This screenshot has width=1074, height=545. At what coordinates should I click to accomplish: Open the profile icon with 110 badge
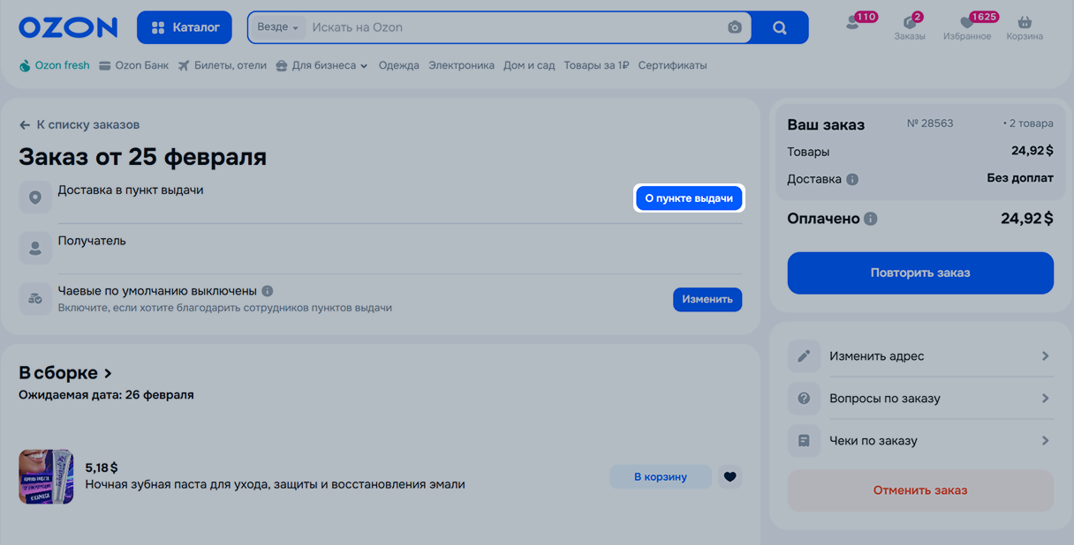pos(853,24)
